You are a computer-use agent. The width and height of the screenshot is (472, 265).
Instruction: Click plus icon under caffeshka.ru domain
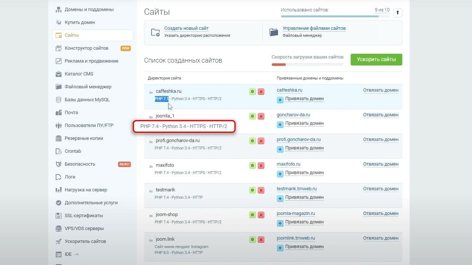click(280, 100)
